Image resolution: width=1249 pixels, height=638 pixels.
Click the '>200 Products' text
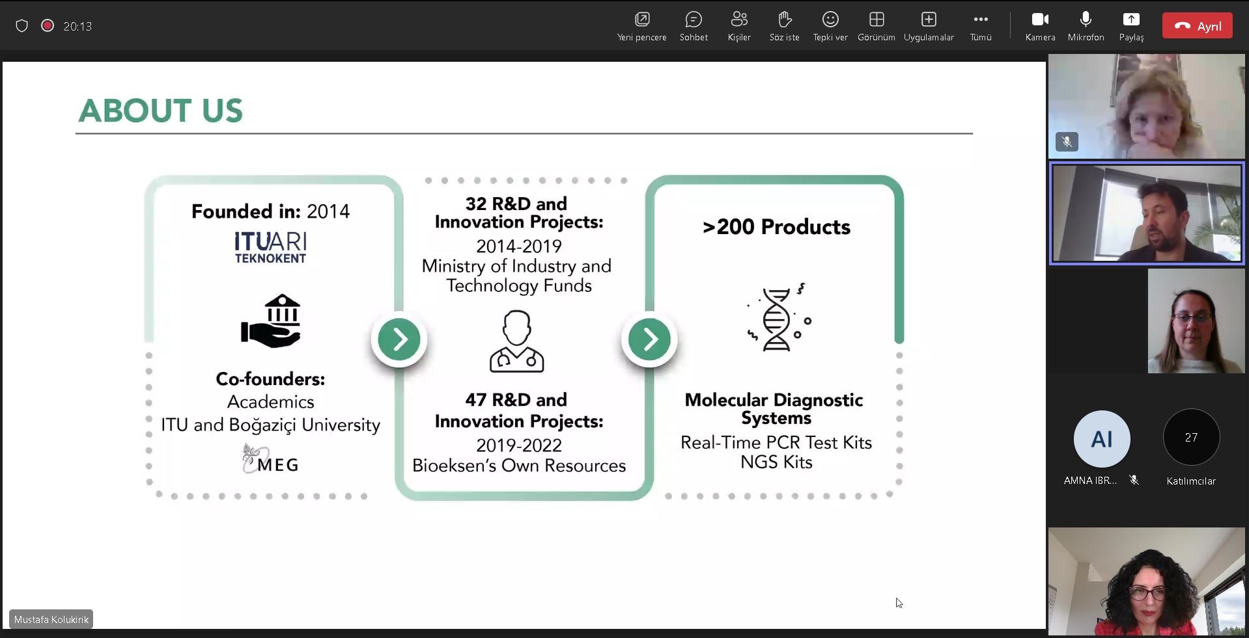click(776, 227)
